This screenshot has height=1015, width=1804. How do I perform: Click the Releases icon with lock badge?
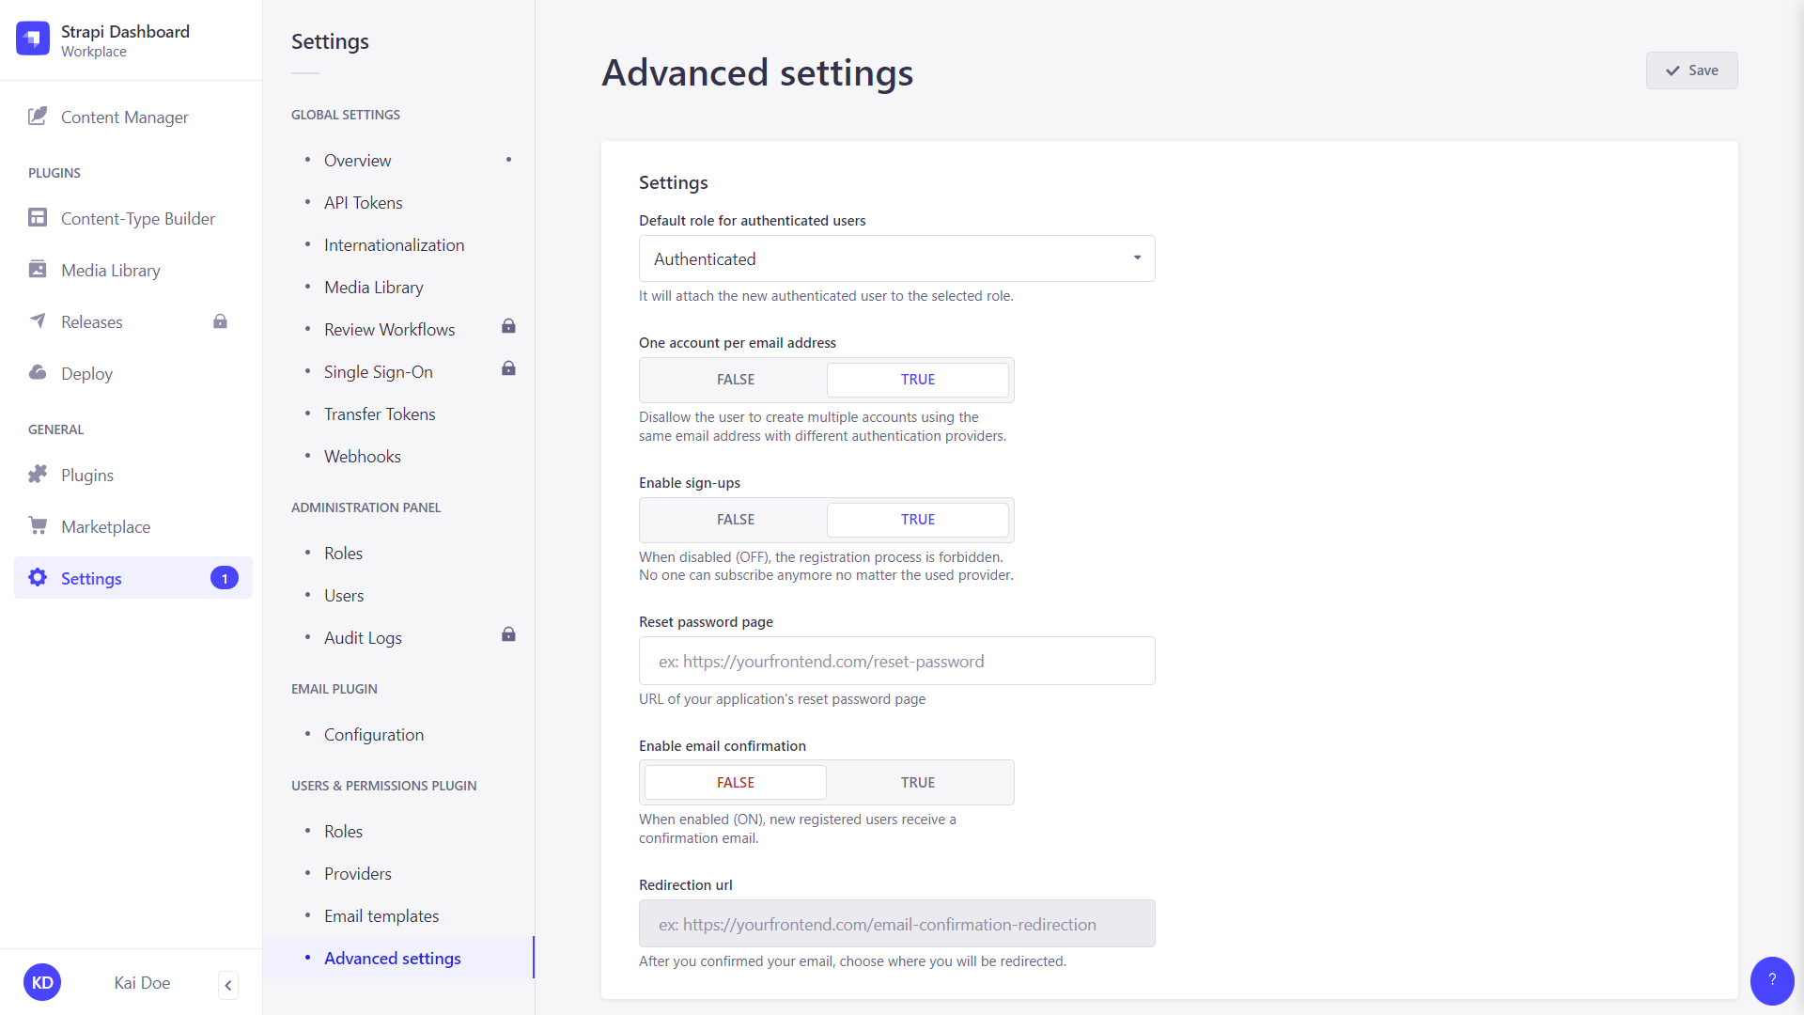coord(38,321)
